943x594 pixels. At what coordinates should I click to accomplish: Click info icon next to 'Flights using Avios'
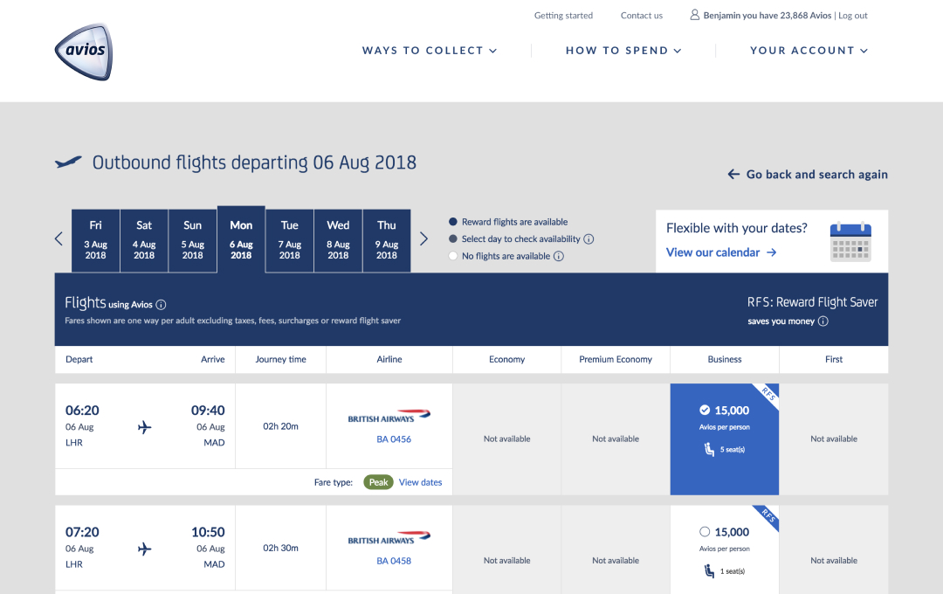point(161,305)
